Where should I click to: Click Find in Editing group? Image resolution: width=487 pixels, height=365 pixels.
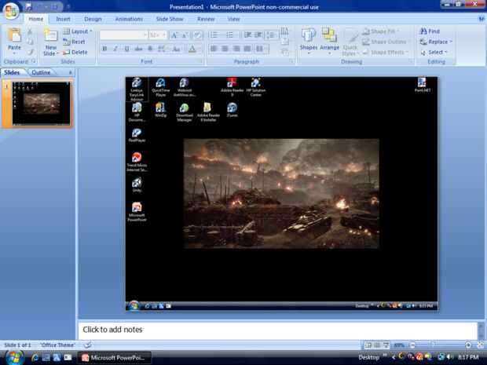click(x=430, y=31)
